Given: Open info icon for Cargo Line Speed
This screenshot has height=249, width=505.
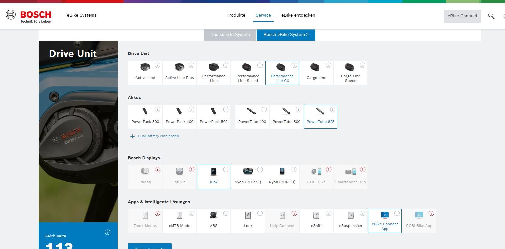Looking at the screenshot, I should tap(363, 65).
